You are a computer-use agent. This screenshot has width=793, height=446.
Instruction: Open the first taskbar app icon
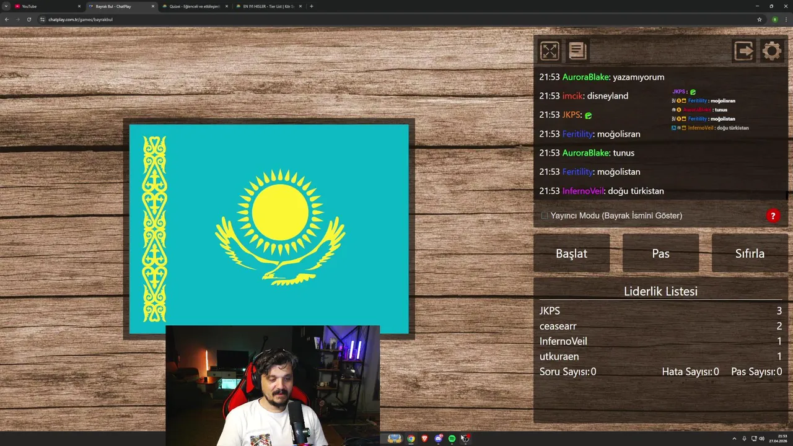click(x=395, y=439)
